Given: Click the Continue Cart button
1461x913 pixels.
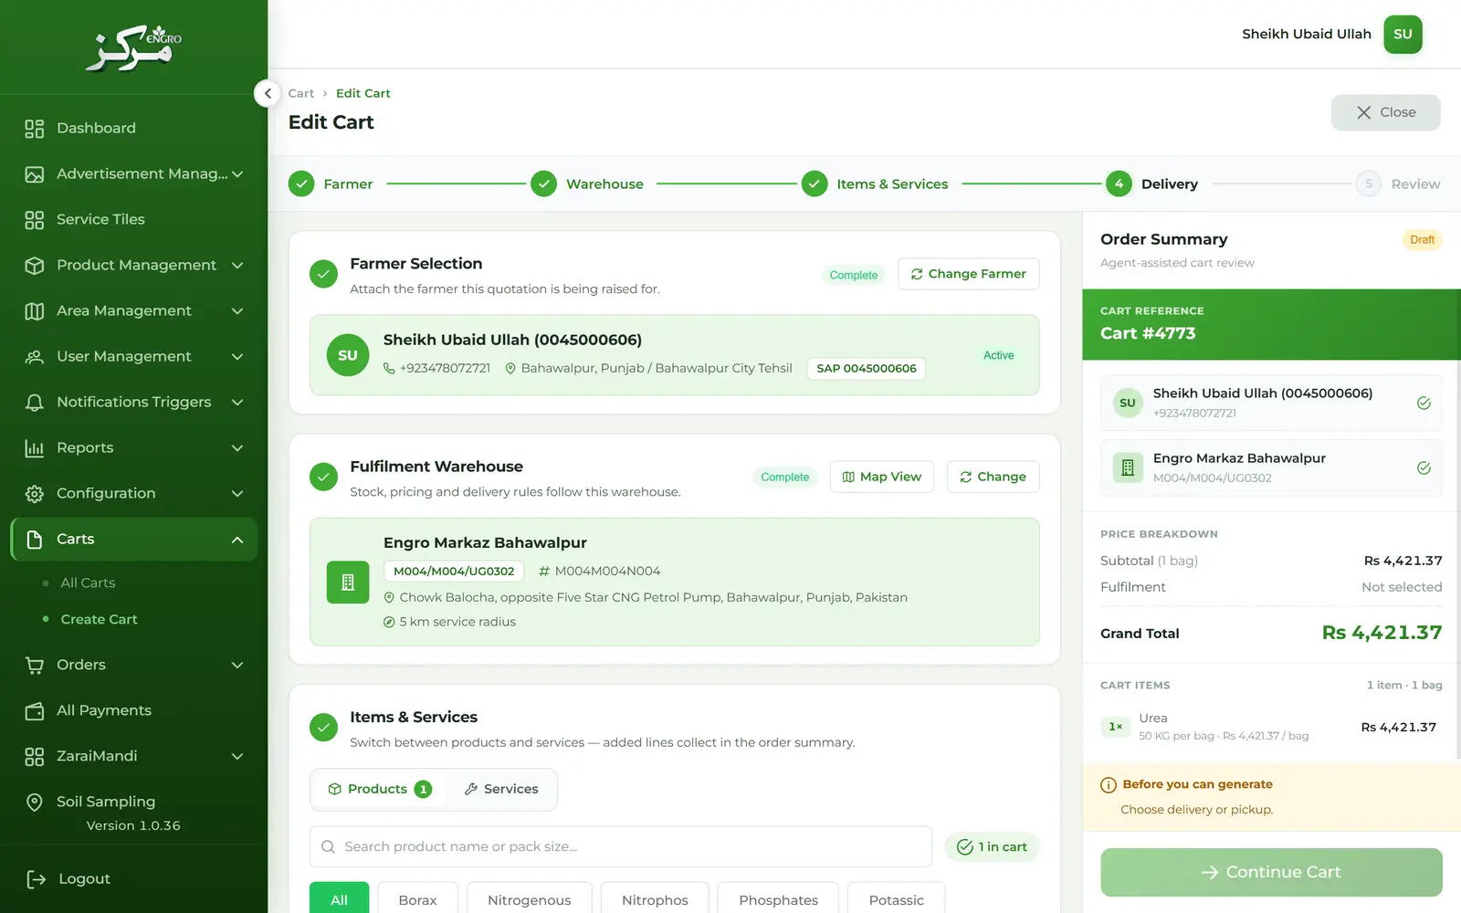Looking at the screenshot, I should click(x=1271, y=872).
